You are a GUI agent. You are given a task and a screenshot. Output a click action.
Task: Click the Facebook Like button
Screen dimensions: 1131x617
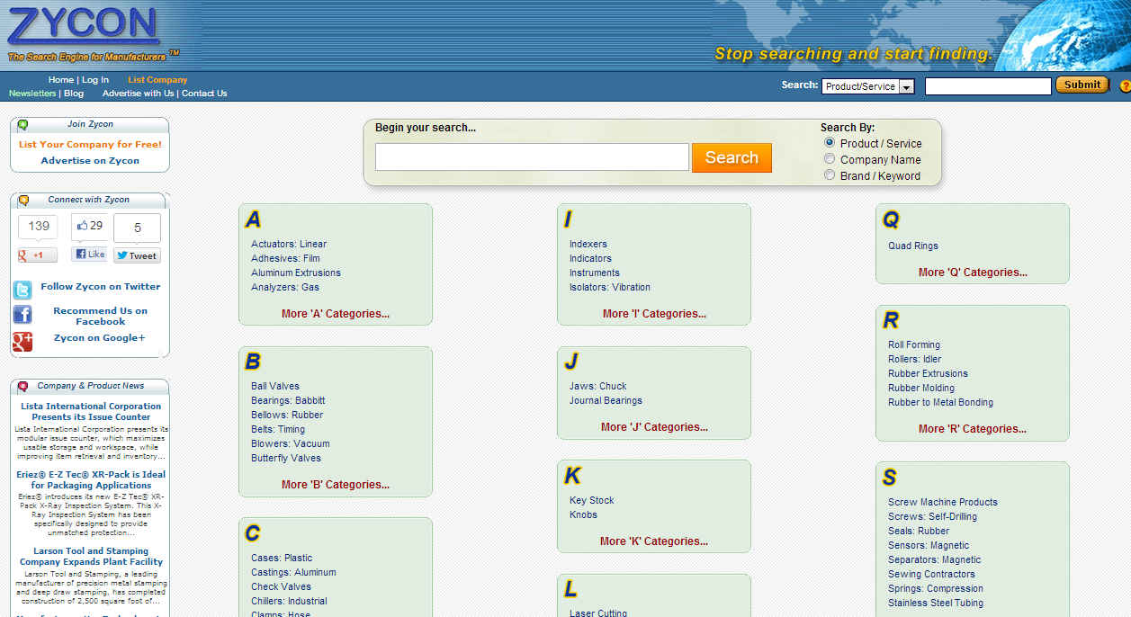tap(89, 255)
